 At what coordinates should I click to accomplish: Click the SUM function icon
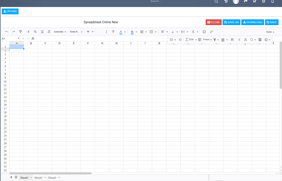tap(189, 39)
